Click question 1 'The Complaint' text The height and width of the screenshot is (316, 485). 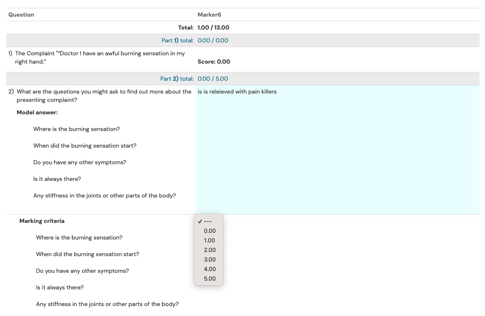(100, 57)
